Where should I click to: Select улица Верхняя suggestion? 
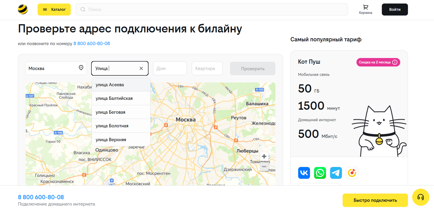(x=121, y=140)
